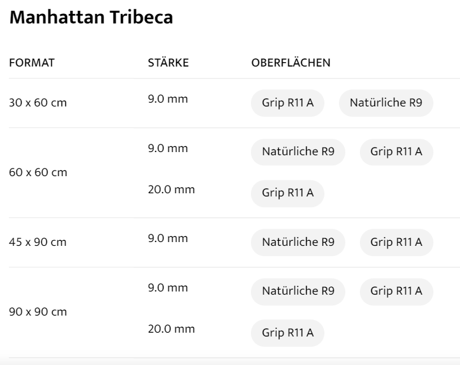The width and height of the screenshot is (460, 365).
Task: Choose Natürliche R9 for 60 x 60 cm
Action: pos(298,152)
